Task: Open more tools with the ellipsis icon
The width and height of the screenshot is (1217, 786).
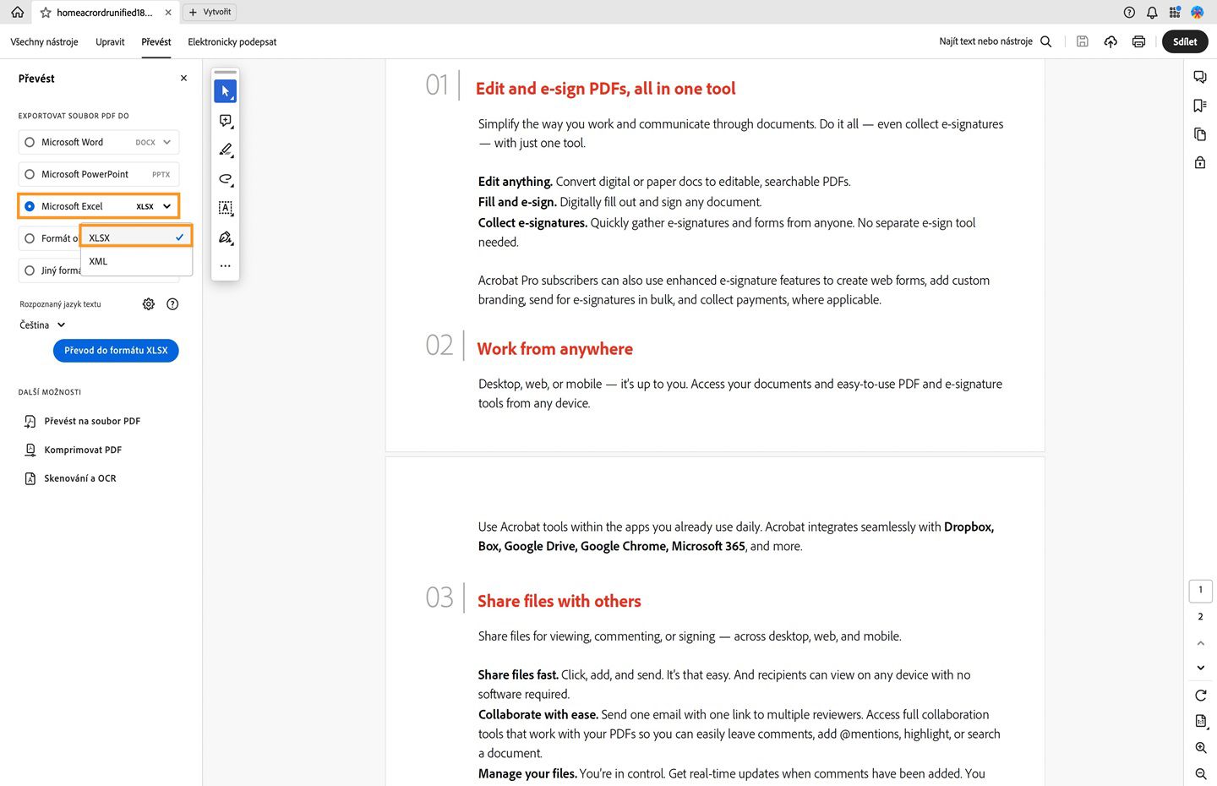Action: point(225,265)
